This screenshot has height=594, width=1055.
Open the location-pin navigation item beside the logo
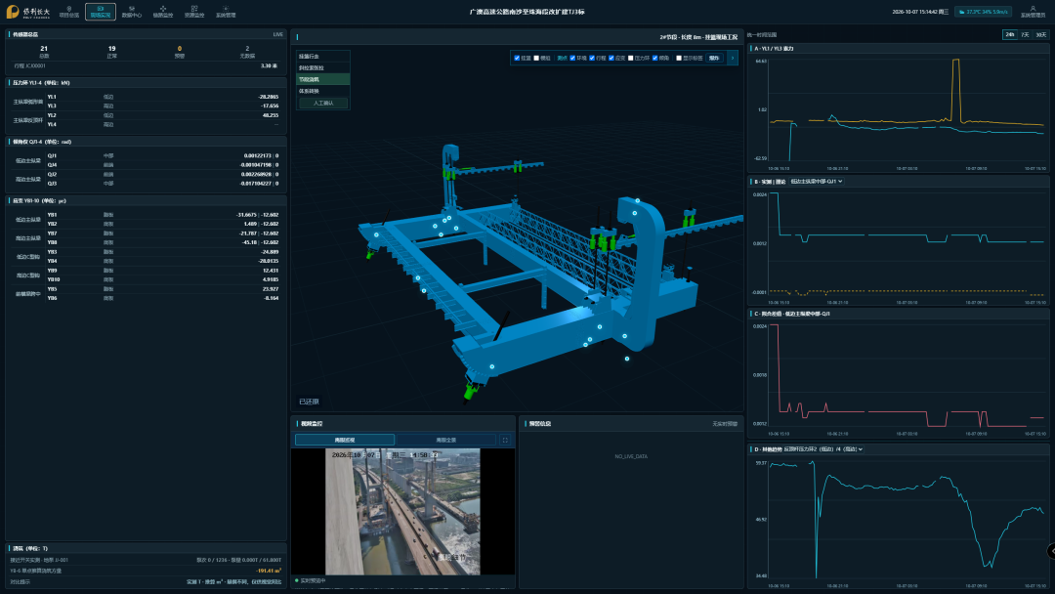68,12
